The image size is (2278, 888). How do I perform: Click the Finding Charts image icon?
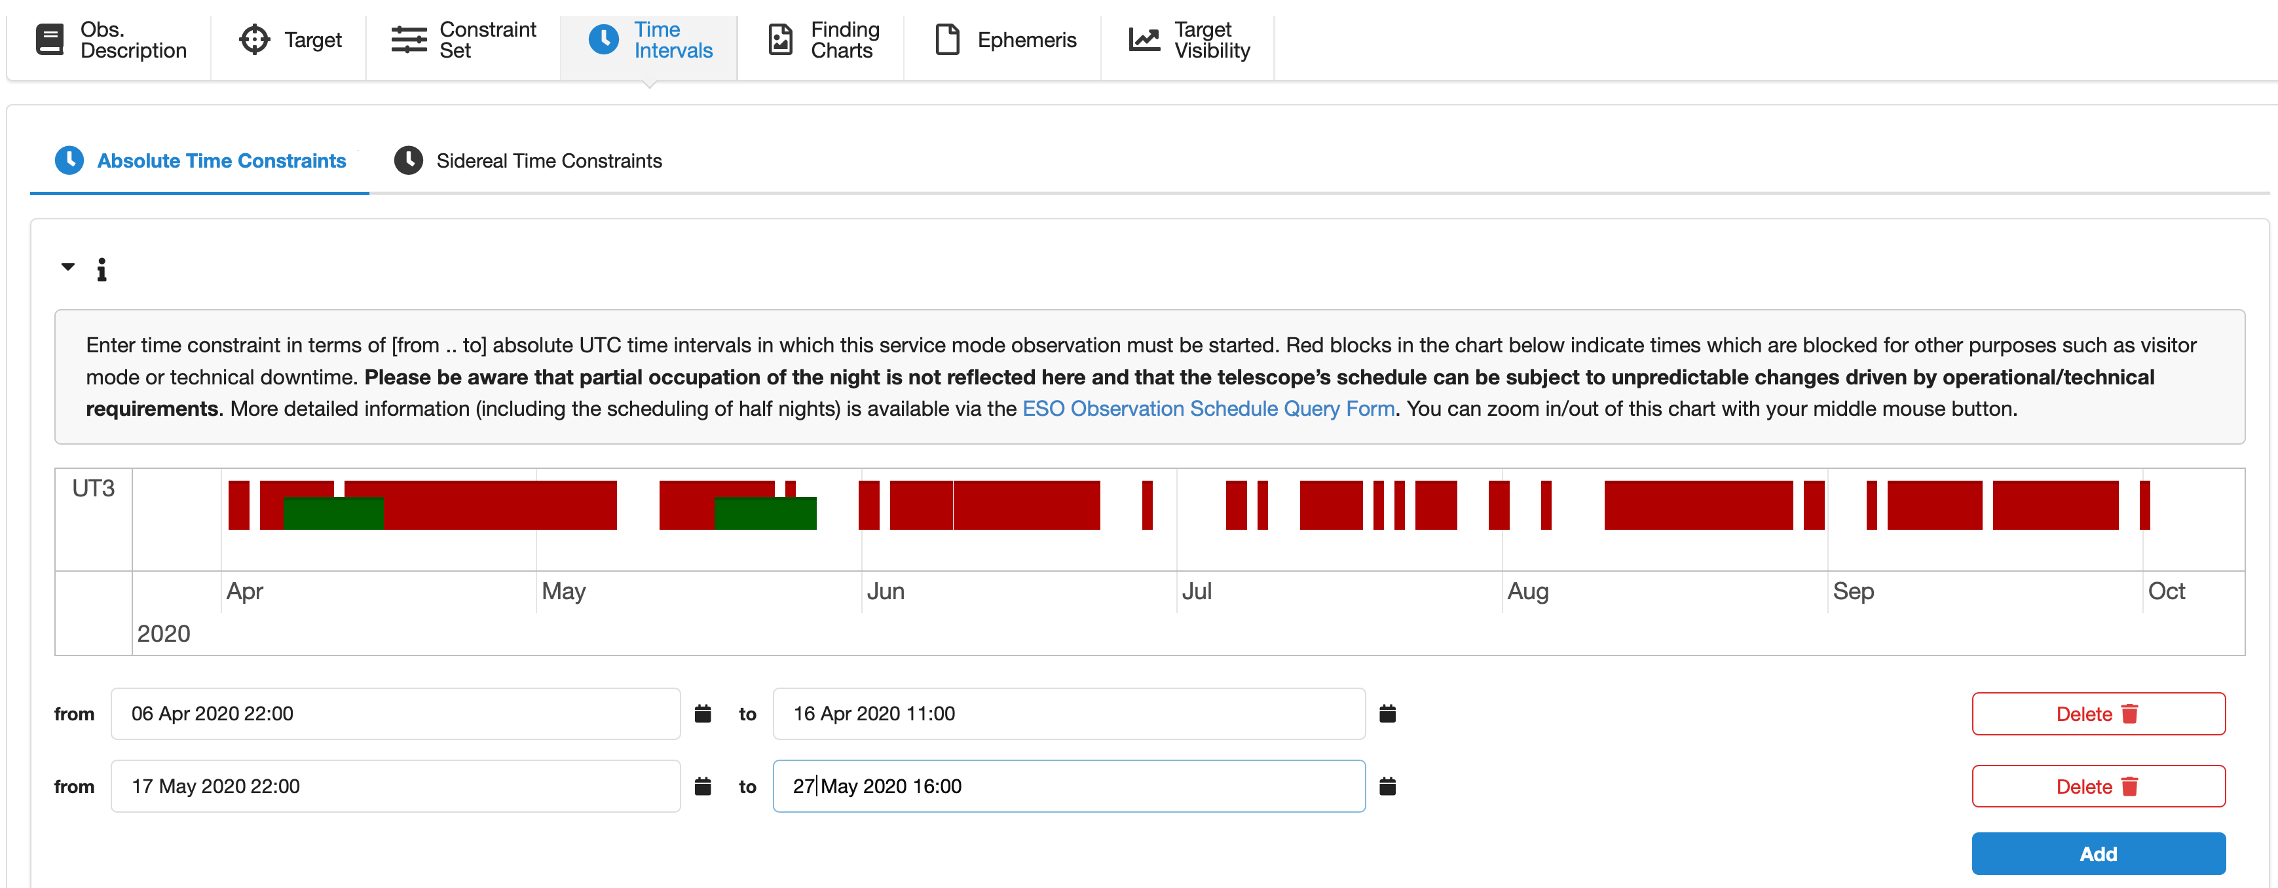tap(780, 40)
